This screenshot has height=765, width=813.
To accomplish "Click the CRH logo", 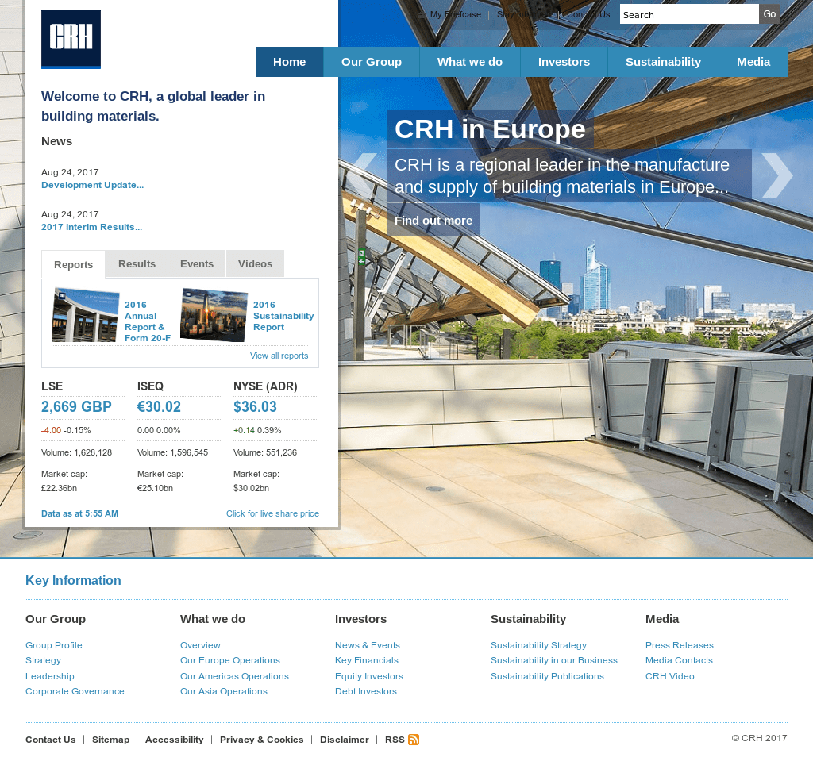I will pos(71,39).
